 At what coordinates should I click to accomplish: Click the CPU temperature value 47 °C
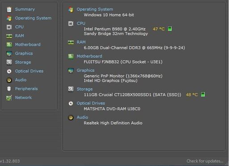tap(159, 29)
